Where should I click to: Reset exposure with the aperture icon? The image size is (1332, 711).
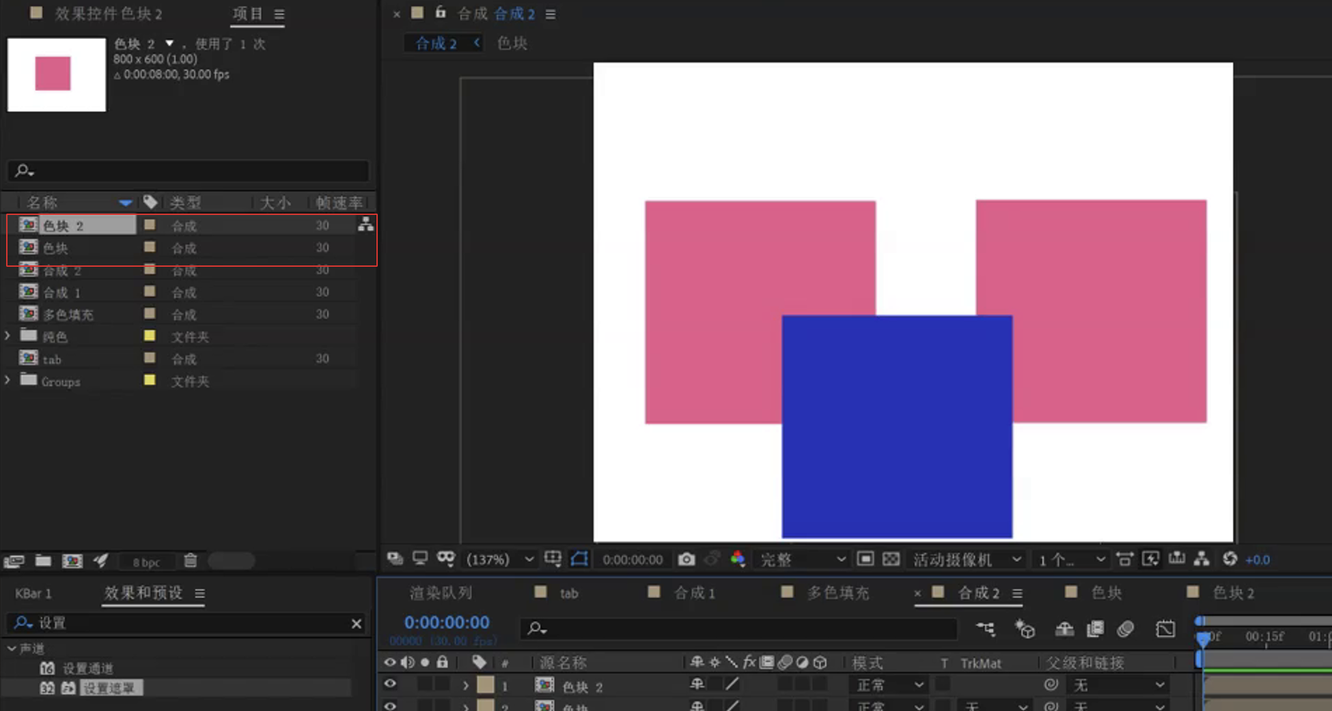coord(1230,559)
